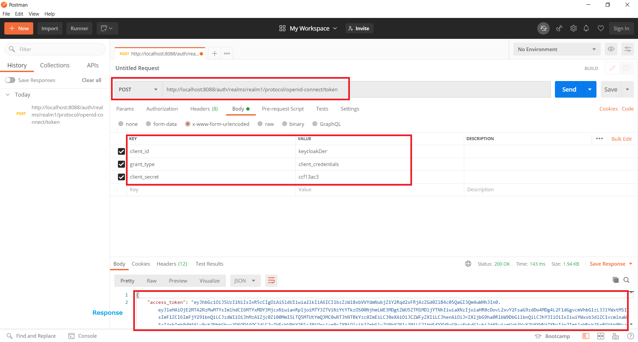Toggle sidebar icon in the status bar
638x342 pixels.
pos(586,336)
